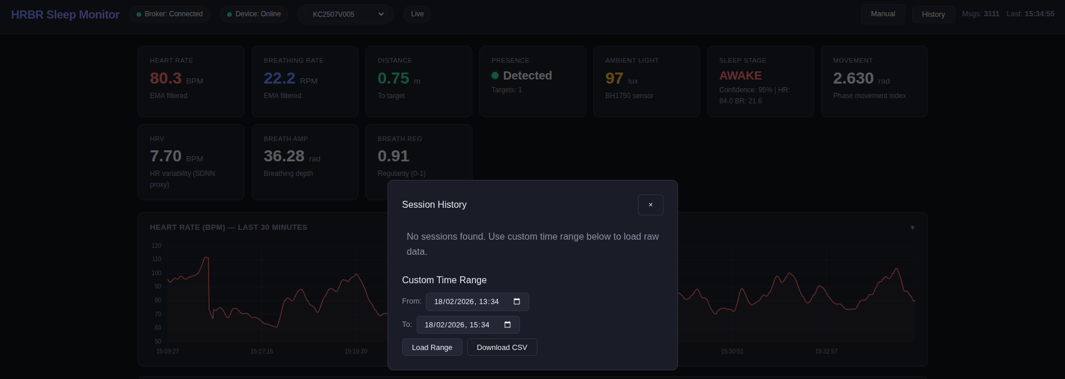Close the Session History dialog
This screenshot has height=379, width=1065.
tap(650, 205)
